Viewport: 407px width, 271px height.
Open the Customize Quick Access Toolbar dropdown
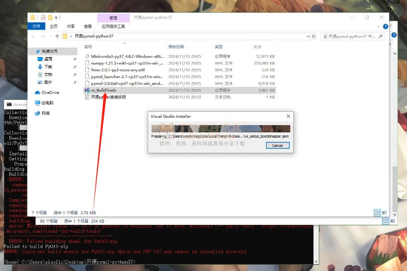point(56,18)
